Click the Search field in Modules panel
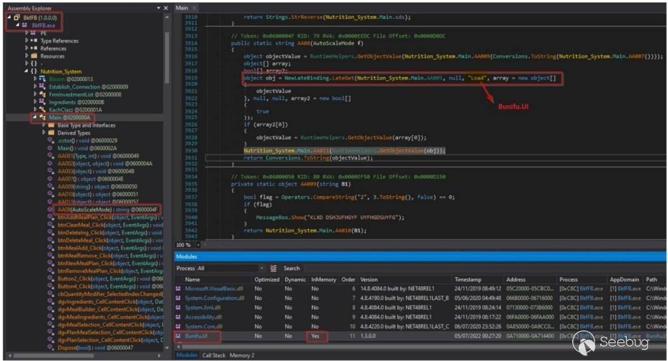This screenshot has width=668, height=361. [292, 268]
